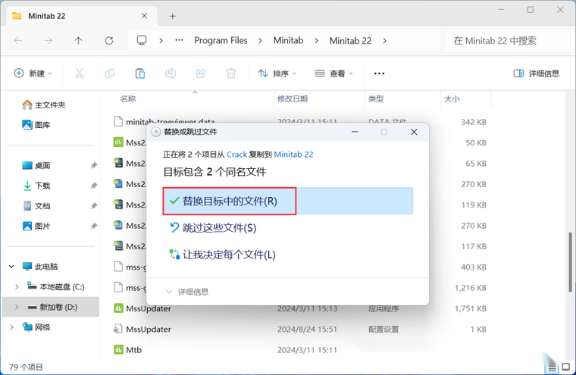This screenshot has height=375, width=576.
Task: Close the Minitab 22 tab
Action: (144, 16)
